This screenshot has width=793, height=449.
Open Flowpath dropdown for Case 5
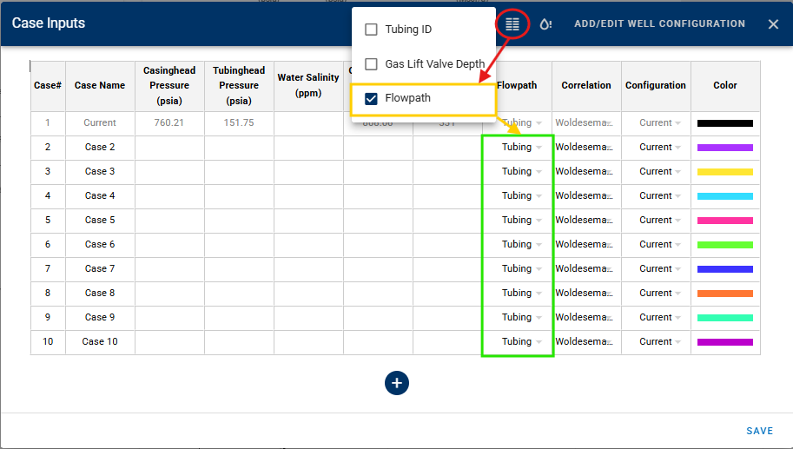click(x=521, y=220)
